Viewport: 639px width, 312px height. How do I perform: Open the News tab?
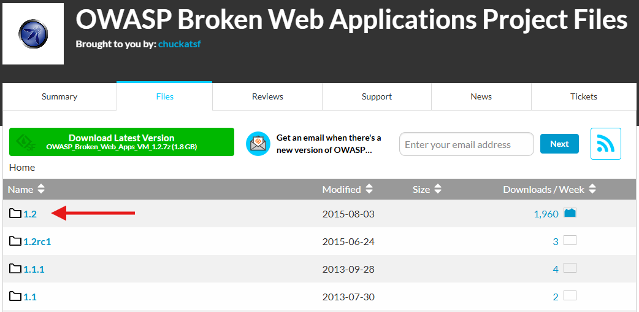pos(481,96)
